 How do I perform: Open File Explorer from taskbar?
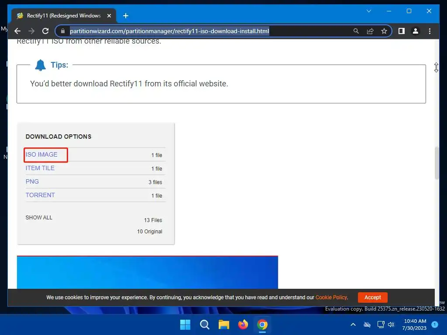(224, 325)
